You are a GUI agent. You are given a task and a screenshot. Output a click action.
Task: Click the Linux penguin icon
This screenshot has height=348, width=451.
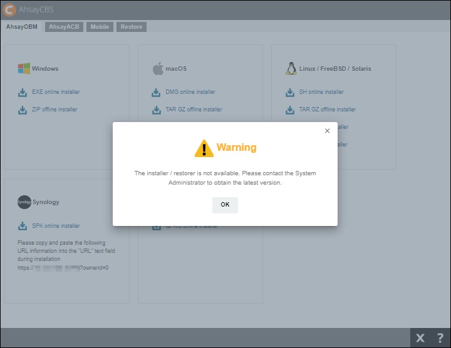coord(291,69)
